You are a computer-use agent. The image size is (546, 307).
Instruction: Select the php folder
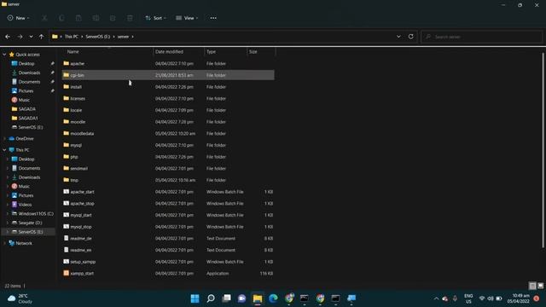coord(168,157)
